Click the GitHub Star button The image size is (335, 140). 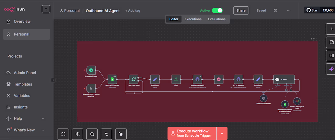click(312, 10)
